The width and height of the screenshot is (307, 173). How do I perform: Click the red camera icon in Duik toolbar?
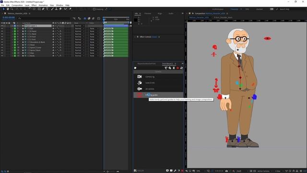[178, 68]
